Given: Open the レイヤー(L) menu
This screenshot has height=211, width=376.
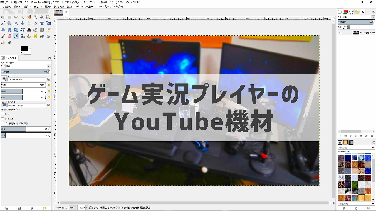Looking at the screenshot, I should tap(59, 7).
